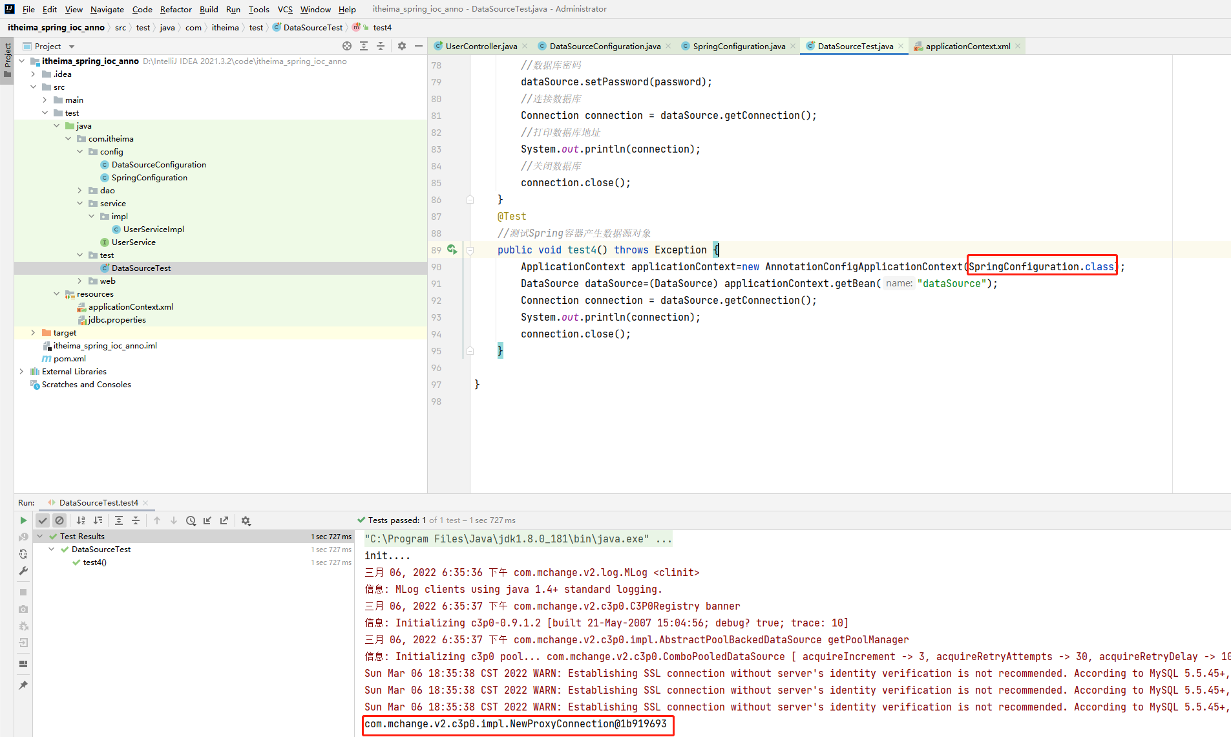
Task: Close the DataSourceTest.test4 run tab
Action: [145, 503]
